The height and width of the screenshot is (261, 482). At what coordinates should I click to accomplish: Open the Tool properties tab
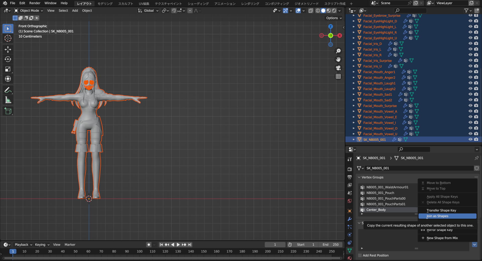(x=349, y=159)
